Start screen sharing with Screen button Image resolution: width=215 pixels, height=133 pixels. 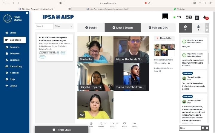pos(124,125)
